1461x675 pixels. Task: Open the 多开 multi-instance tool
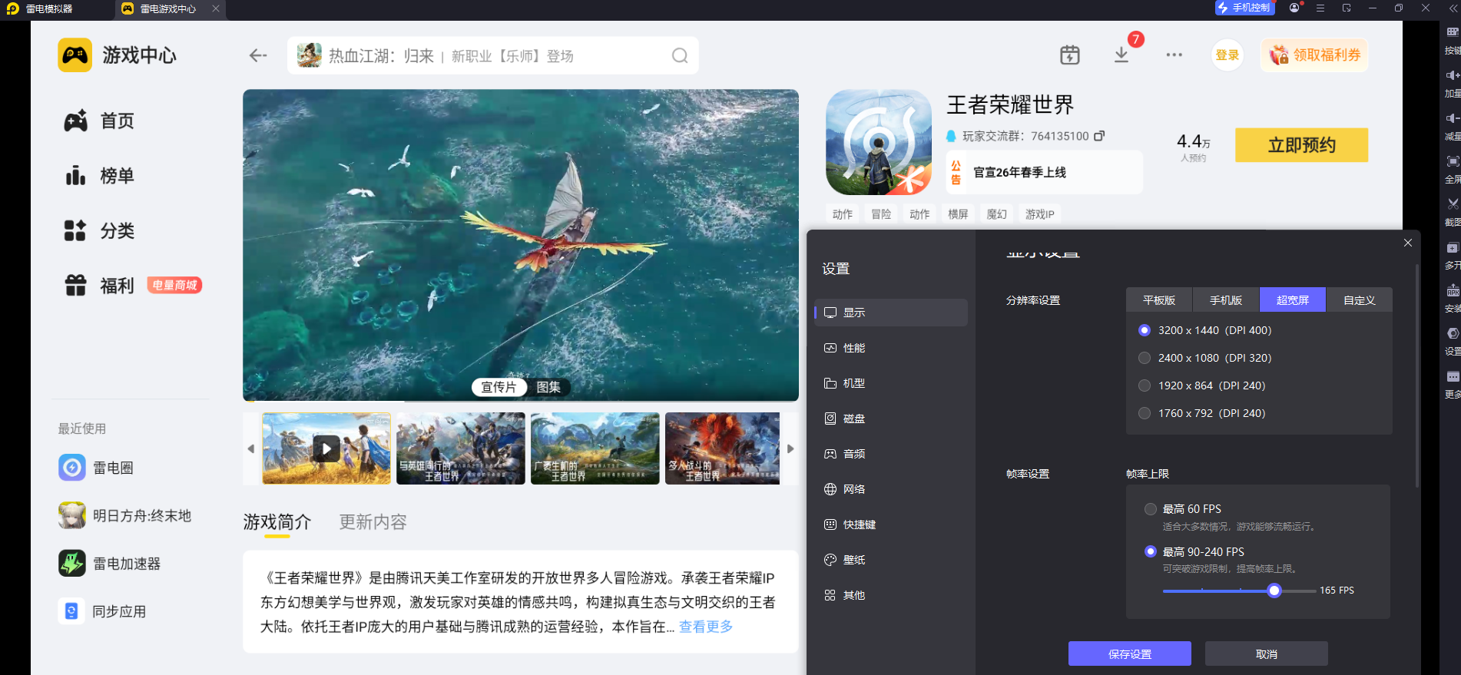pyautogui.click(x=1453, y=255)
